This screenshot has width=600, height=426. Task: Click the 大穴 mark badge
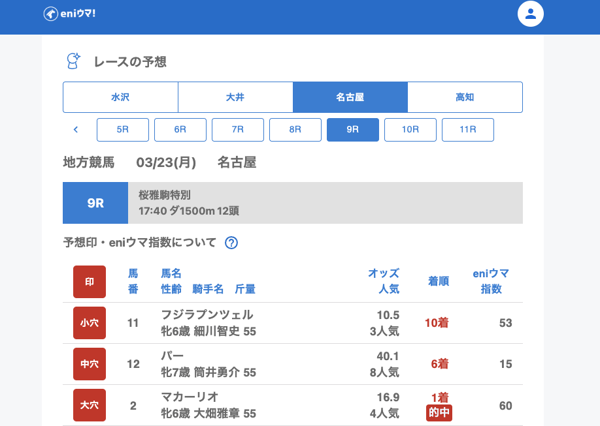point(90,405)
